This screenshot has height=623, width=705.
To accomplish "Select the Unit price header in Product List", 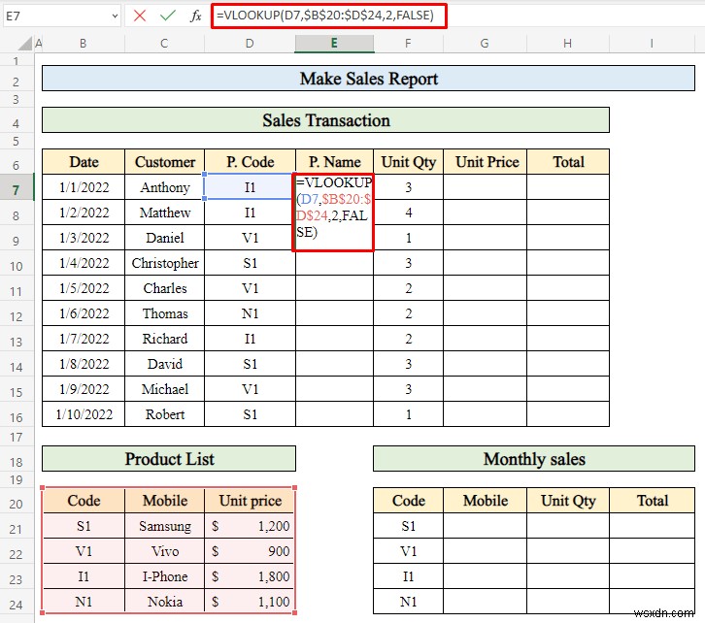I will pos(250,501).
